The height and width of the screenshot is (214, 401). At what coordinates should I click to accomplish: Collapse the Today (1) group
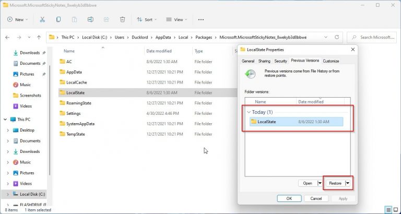(249, 112)
